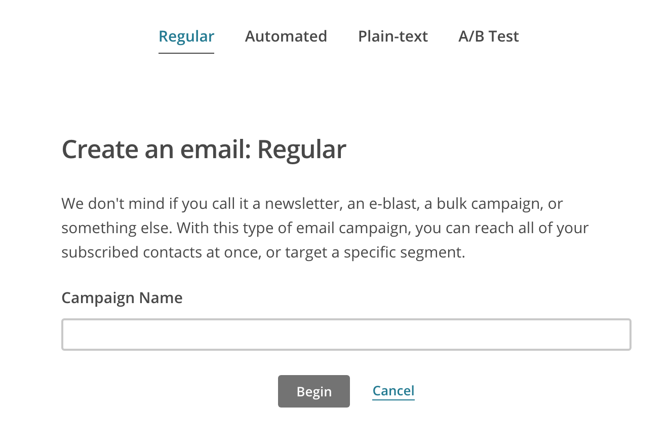Select the Plain-text tab
Image resolution: width=670 pixels, height=443 pixels.
[x=392, y=36]
